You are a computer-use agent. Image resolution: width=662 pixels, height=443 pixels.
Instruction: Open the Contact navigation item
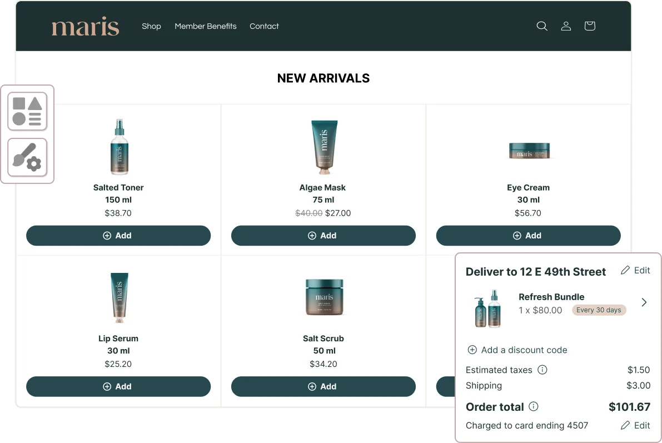264,26
